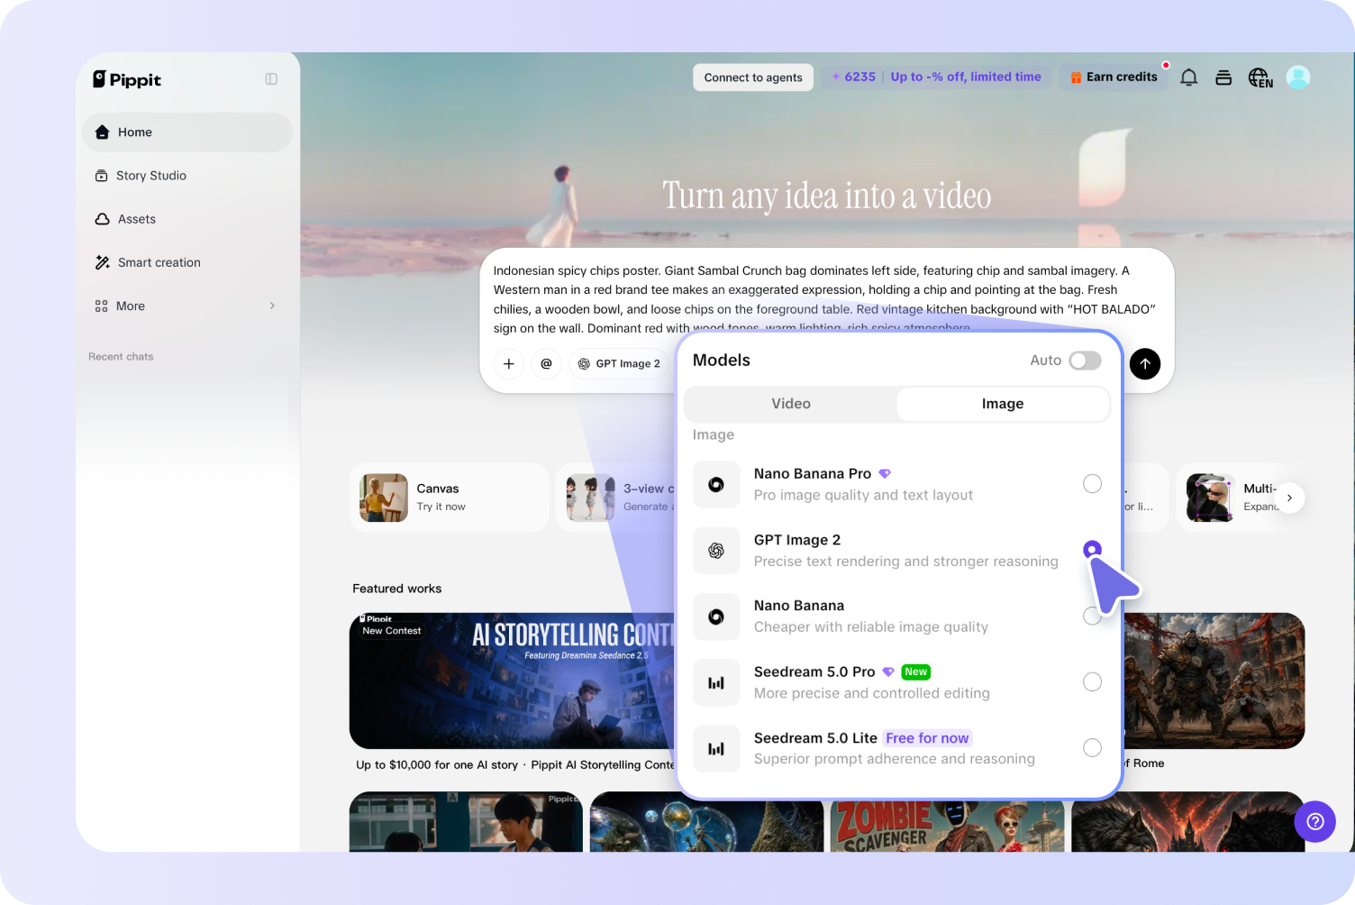Click the Smart creation wand icon
Image resolution: width=1355 pixels, height=905 pixels.
tap(103, 262)
